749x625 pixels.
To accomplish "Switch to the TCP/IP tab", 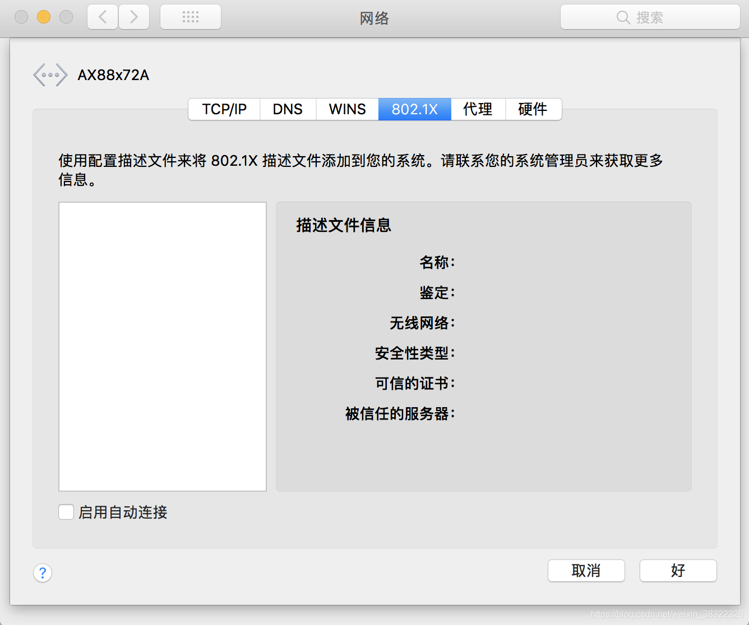I will click(224, 109).
